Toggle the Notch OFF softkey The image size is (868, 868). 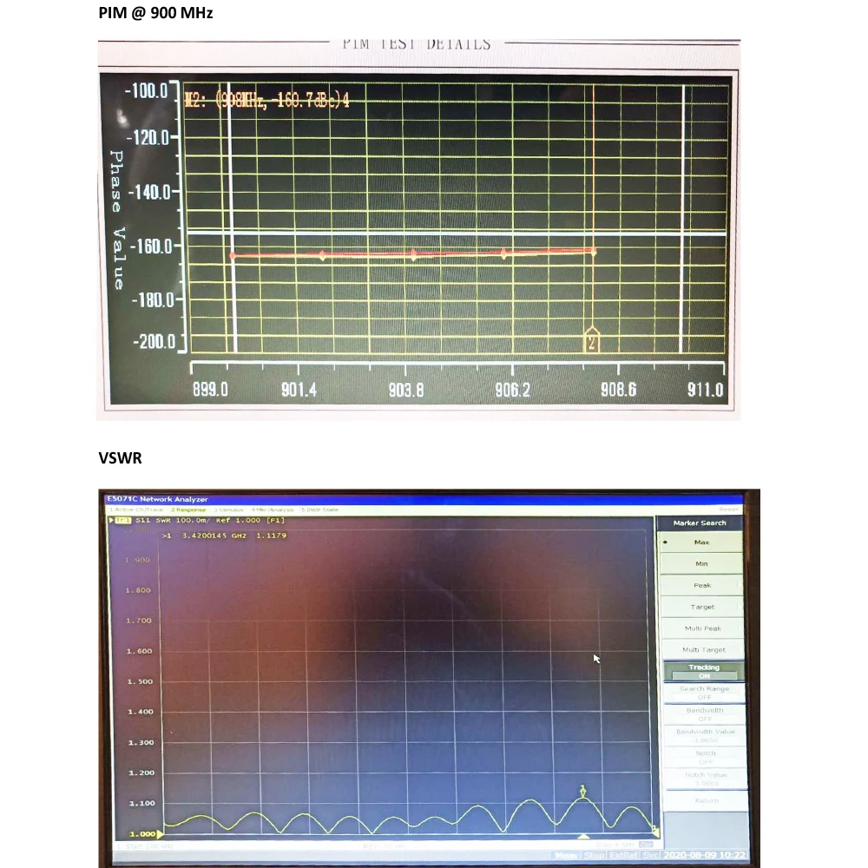[703, 757]
